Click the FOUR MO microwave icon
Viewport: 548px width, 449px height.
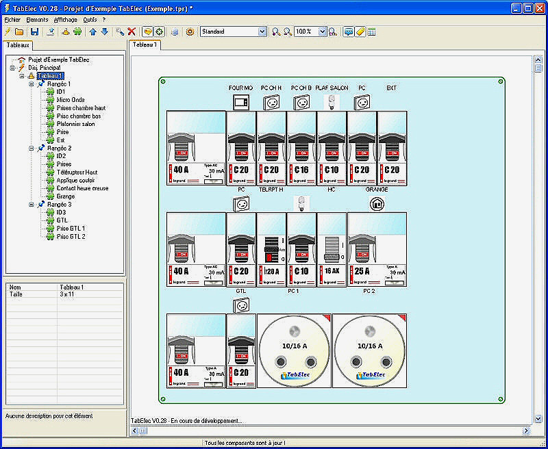(241, 102)
